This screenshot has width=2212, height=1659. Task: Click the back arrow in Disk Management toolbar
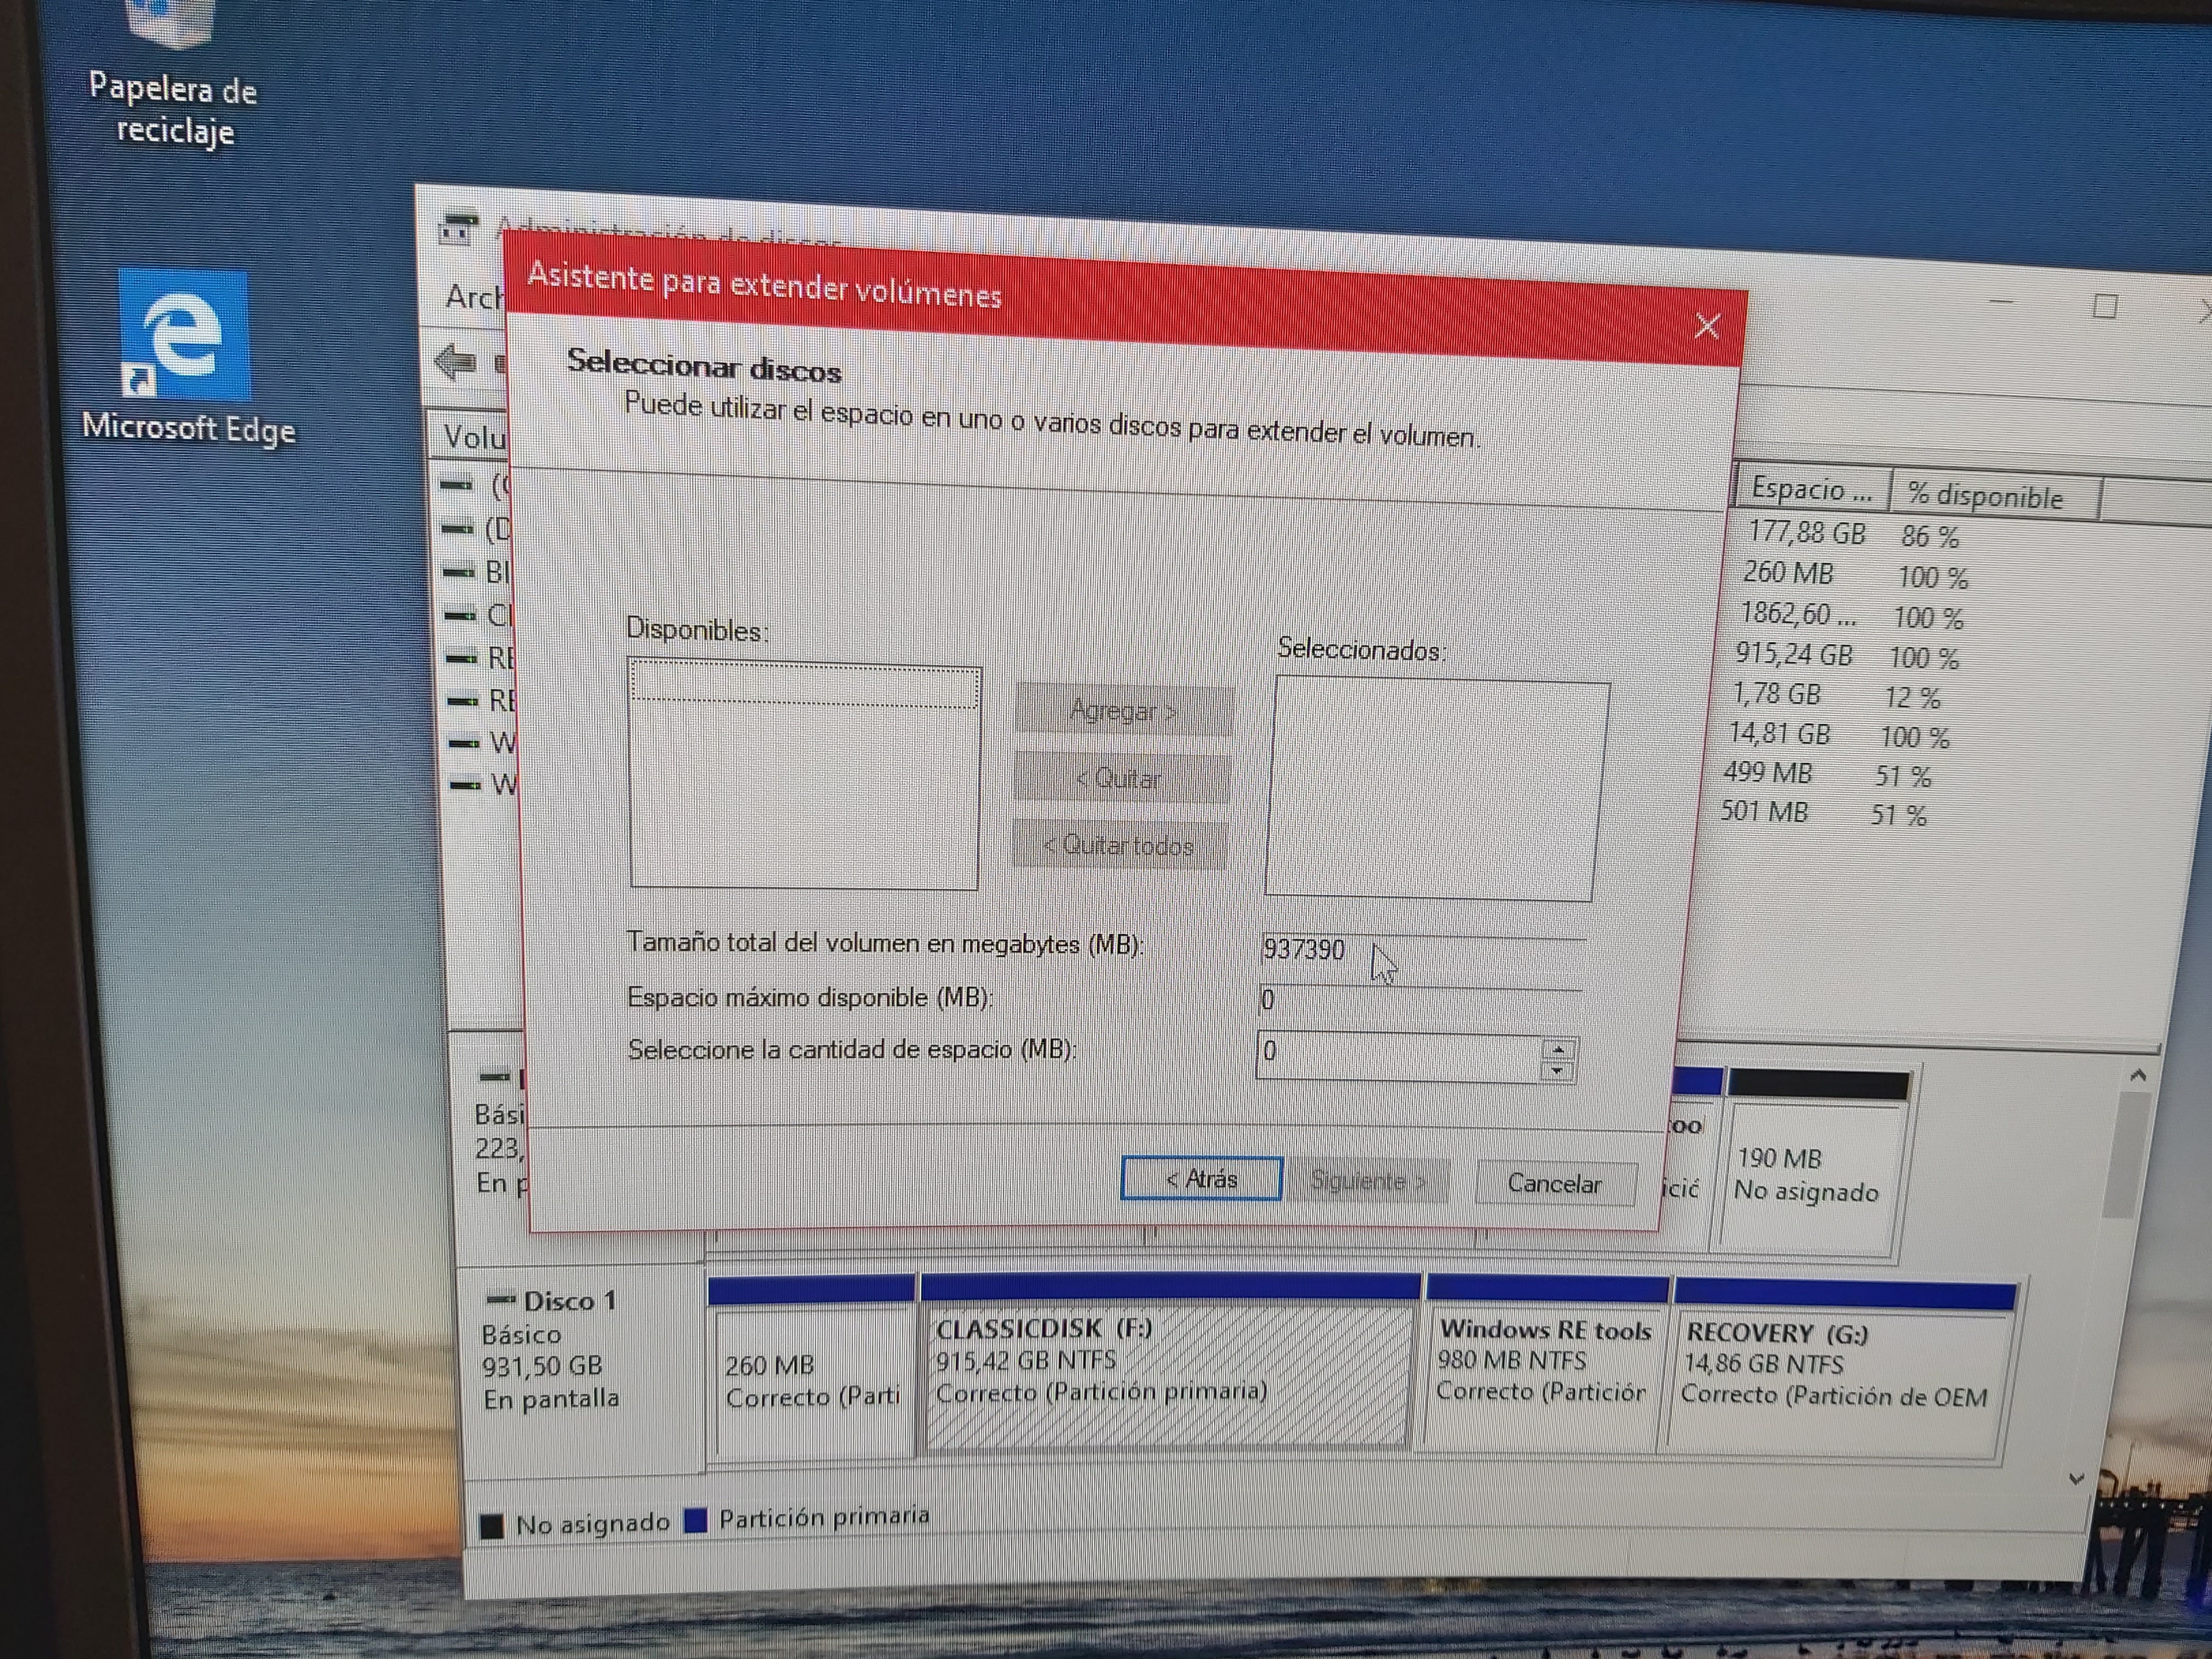456,362
